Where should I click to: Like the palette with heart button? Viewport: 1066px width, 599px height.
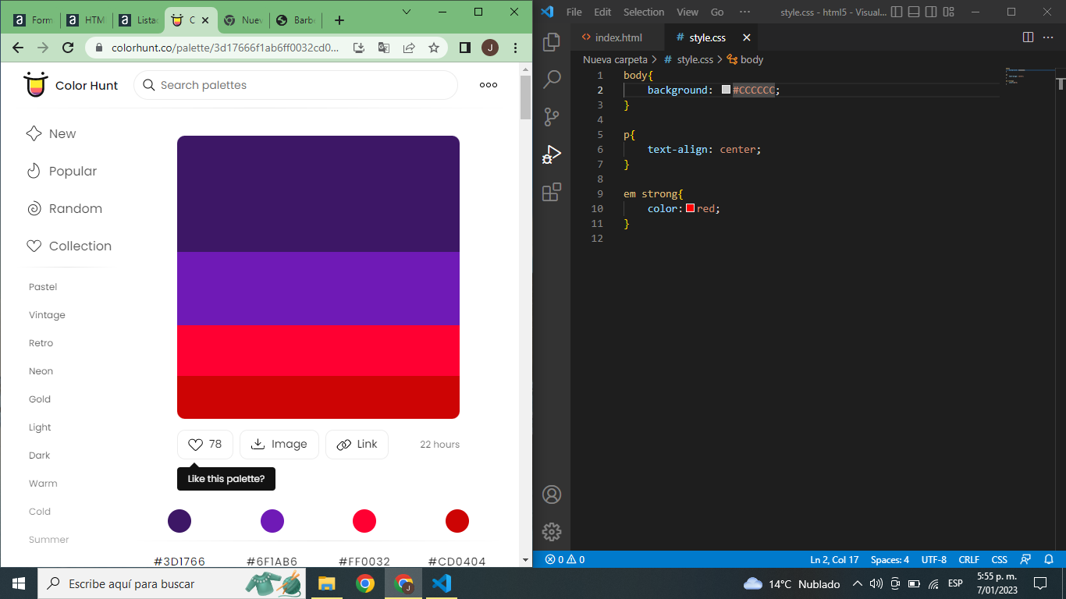[x=204, y=445]
